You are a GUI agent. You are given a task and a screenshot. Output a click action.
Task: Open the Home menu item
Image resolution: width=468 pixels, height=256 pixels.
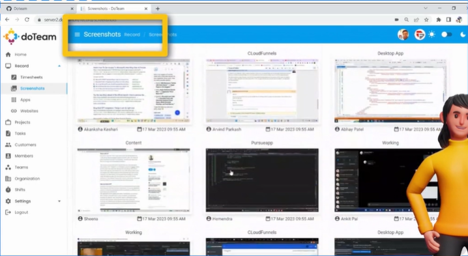20,55
